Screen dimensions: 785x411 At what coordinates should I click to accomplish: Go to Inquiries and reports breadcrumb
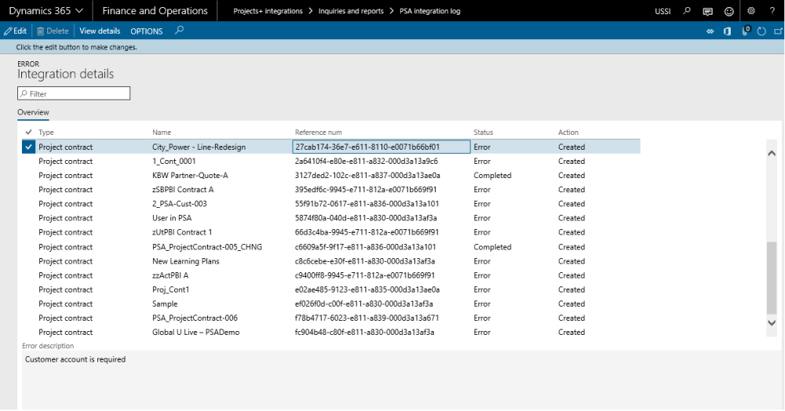pos(351,11)
